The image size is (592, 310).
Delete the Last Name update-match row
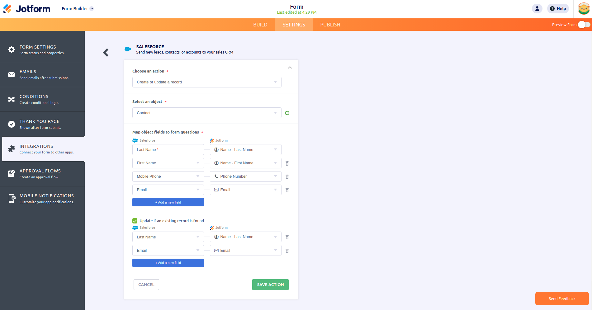point(287,237)
